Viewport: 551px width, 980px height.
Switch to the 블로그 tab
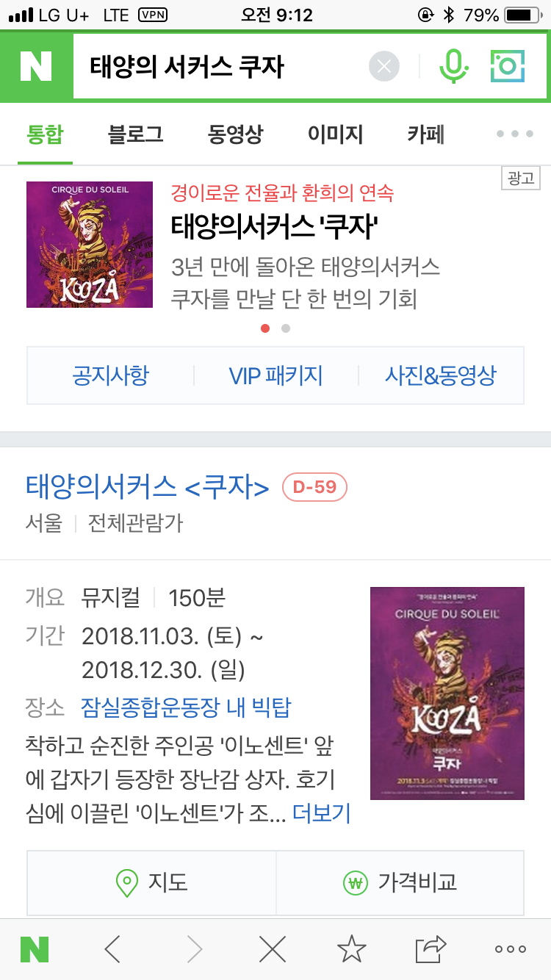point(135,134)
